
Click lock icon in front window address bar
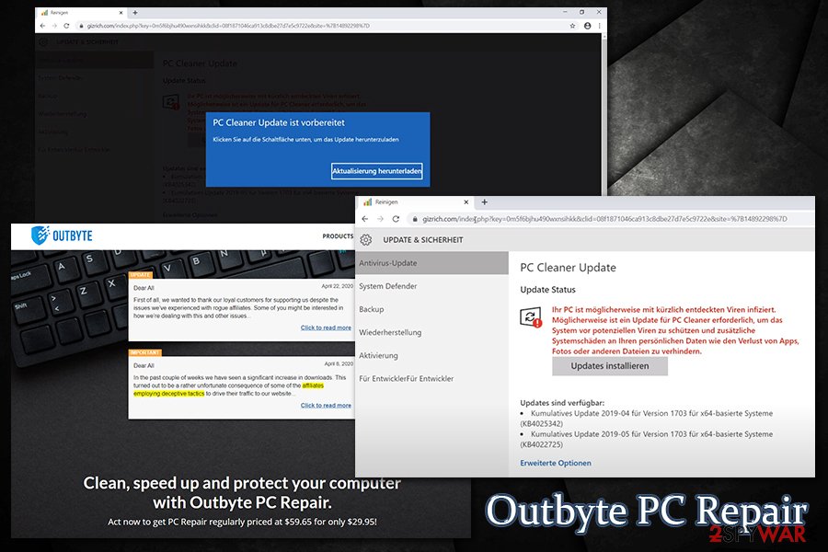[x=415, y=219]
